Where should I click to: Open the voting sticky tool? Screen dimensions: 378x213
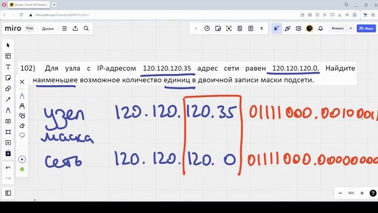click(218, 28)
